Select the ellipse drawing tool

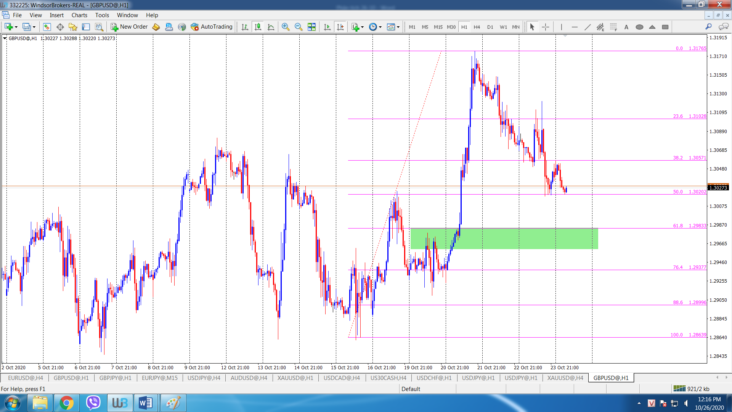tap(639, 27)
